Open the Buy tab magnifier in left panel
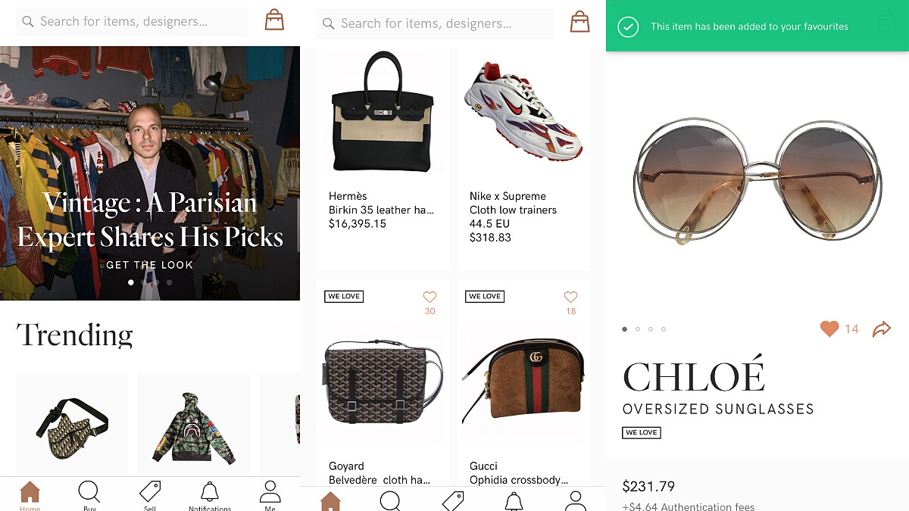Viewport: 909px width, 511px height. point(89,493)
